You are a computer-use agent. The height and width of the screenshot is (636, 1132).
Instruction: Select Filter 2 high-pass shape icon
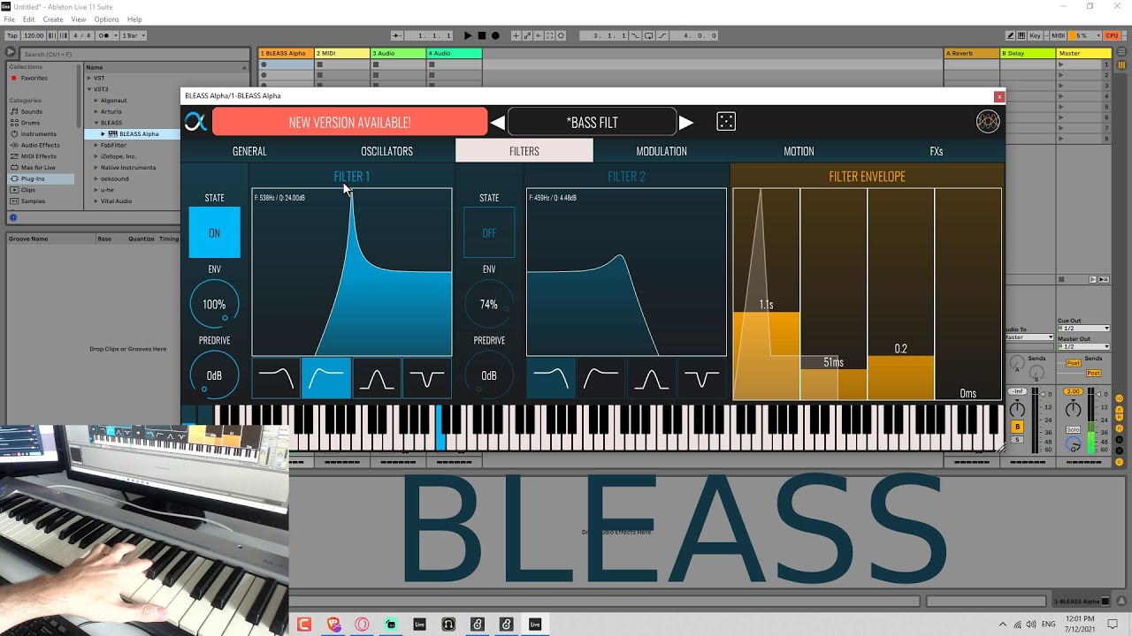click(x=601, y=379)
